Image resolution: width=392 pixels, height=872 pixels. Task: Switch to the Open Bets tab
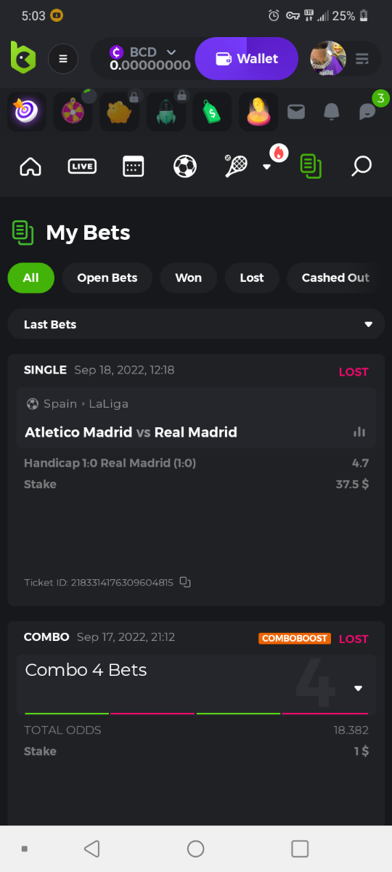107,278
